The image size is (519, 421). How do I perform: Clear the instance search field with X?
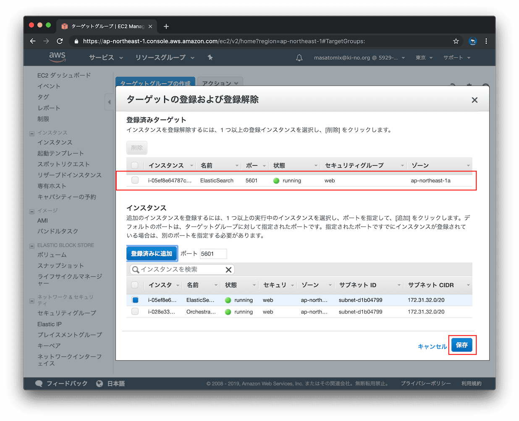(x=228, y=270)
